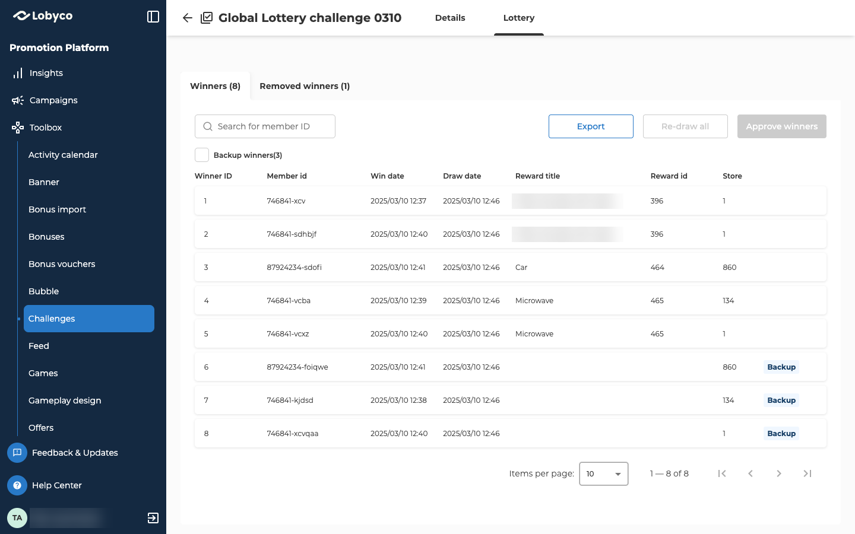
Task: Click member id 746841-vcba
Action: click(x=289, y=301)
